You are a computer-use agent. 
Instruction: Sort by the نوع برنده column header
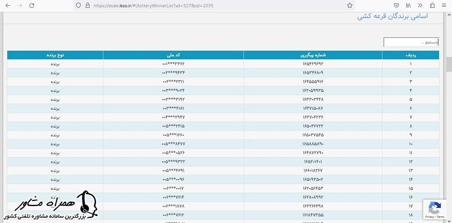tap(55, 55)
